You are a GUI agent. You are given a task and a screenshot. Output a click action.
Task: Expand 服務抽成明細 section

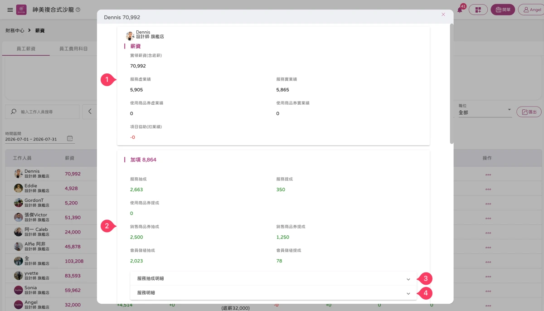tap(273, 278)
